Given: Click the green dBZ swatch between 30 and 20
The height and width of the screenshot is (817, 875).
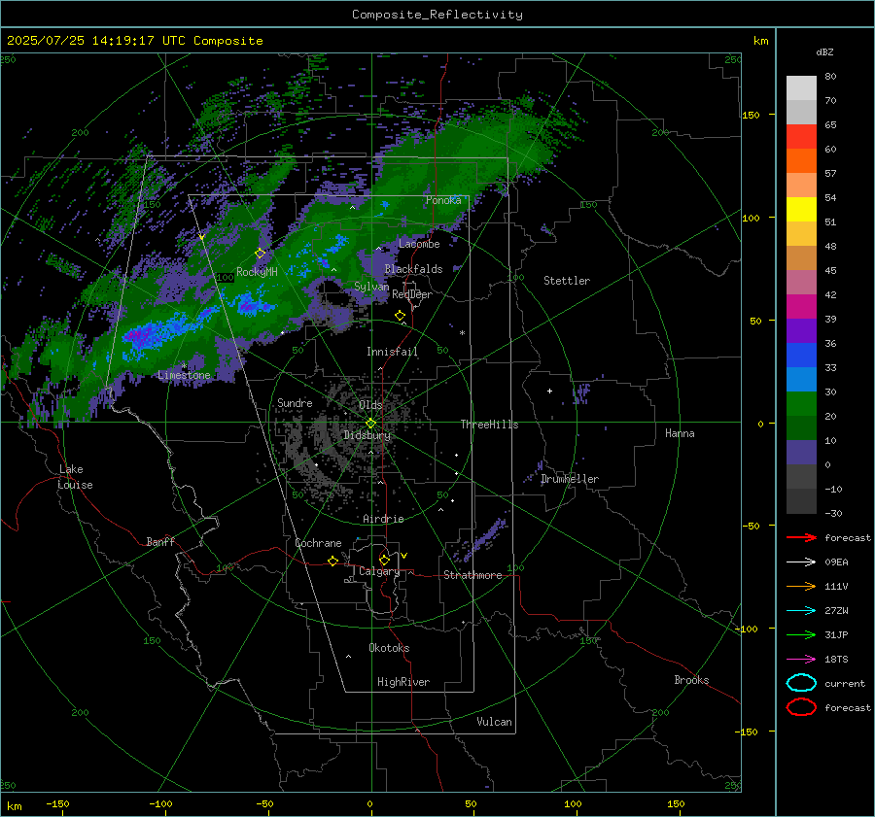Looking at the screenshot, I should pyautogui.click(x=801, y=404).
